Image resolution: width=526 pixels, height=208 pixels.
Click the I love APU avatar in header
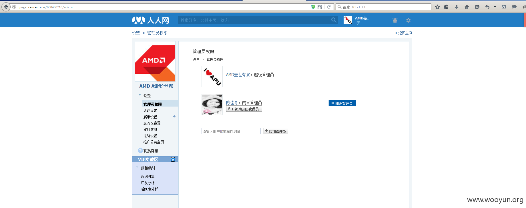pyautogui.click(x=348, y=20)
